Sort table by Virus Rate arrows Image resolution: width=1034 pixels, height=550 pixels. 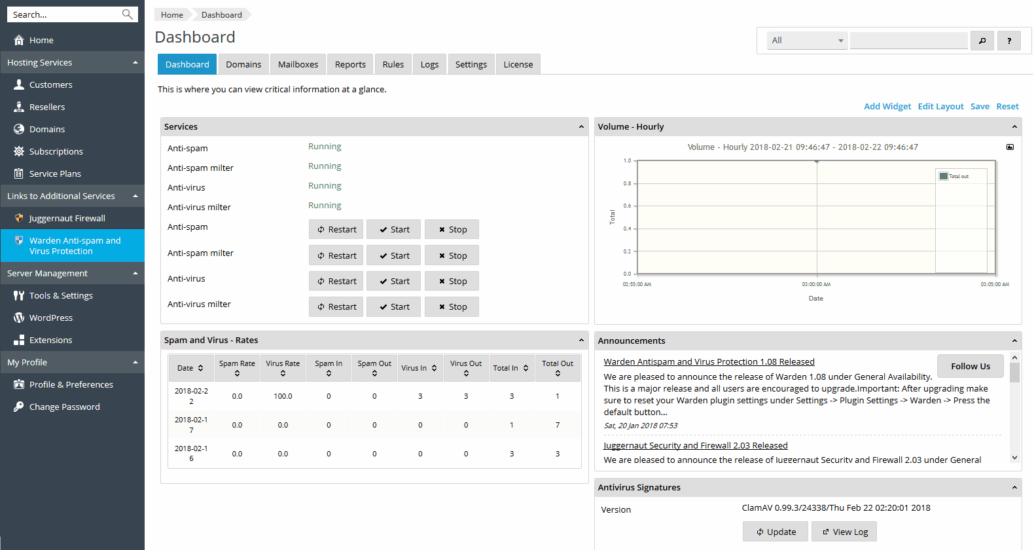pyautogui.click(x=283, y=373)
